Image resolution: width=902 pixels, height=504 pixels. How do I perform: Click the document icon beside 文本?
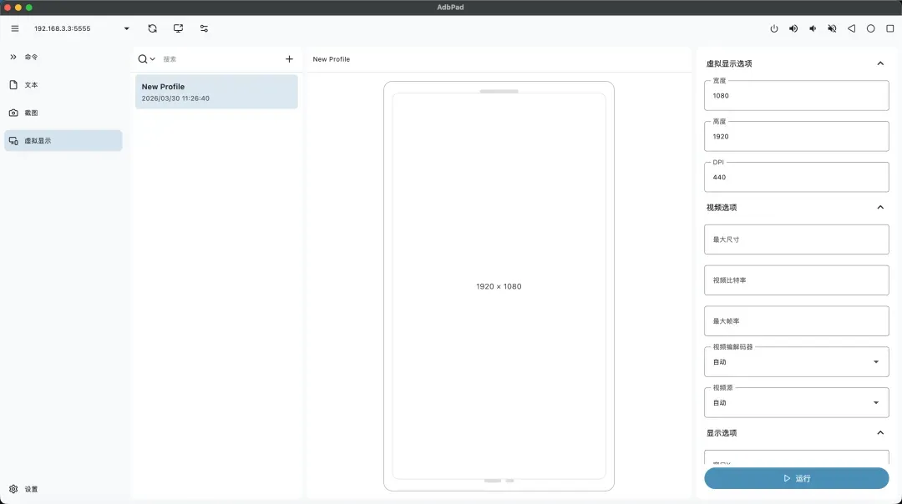click(x=13, y=85)
